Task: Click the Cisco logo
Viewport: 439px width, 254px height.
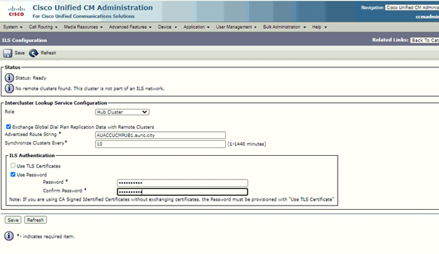Action: (x=16, y=11)
